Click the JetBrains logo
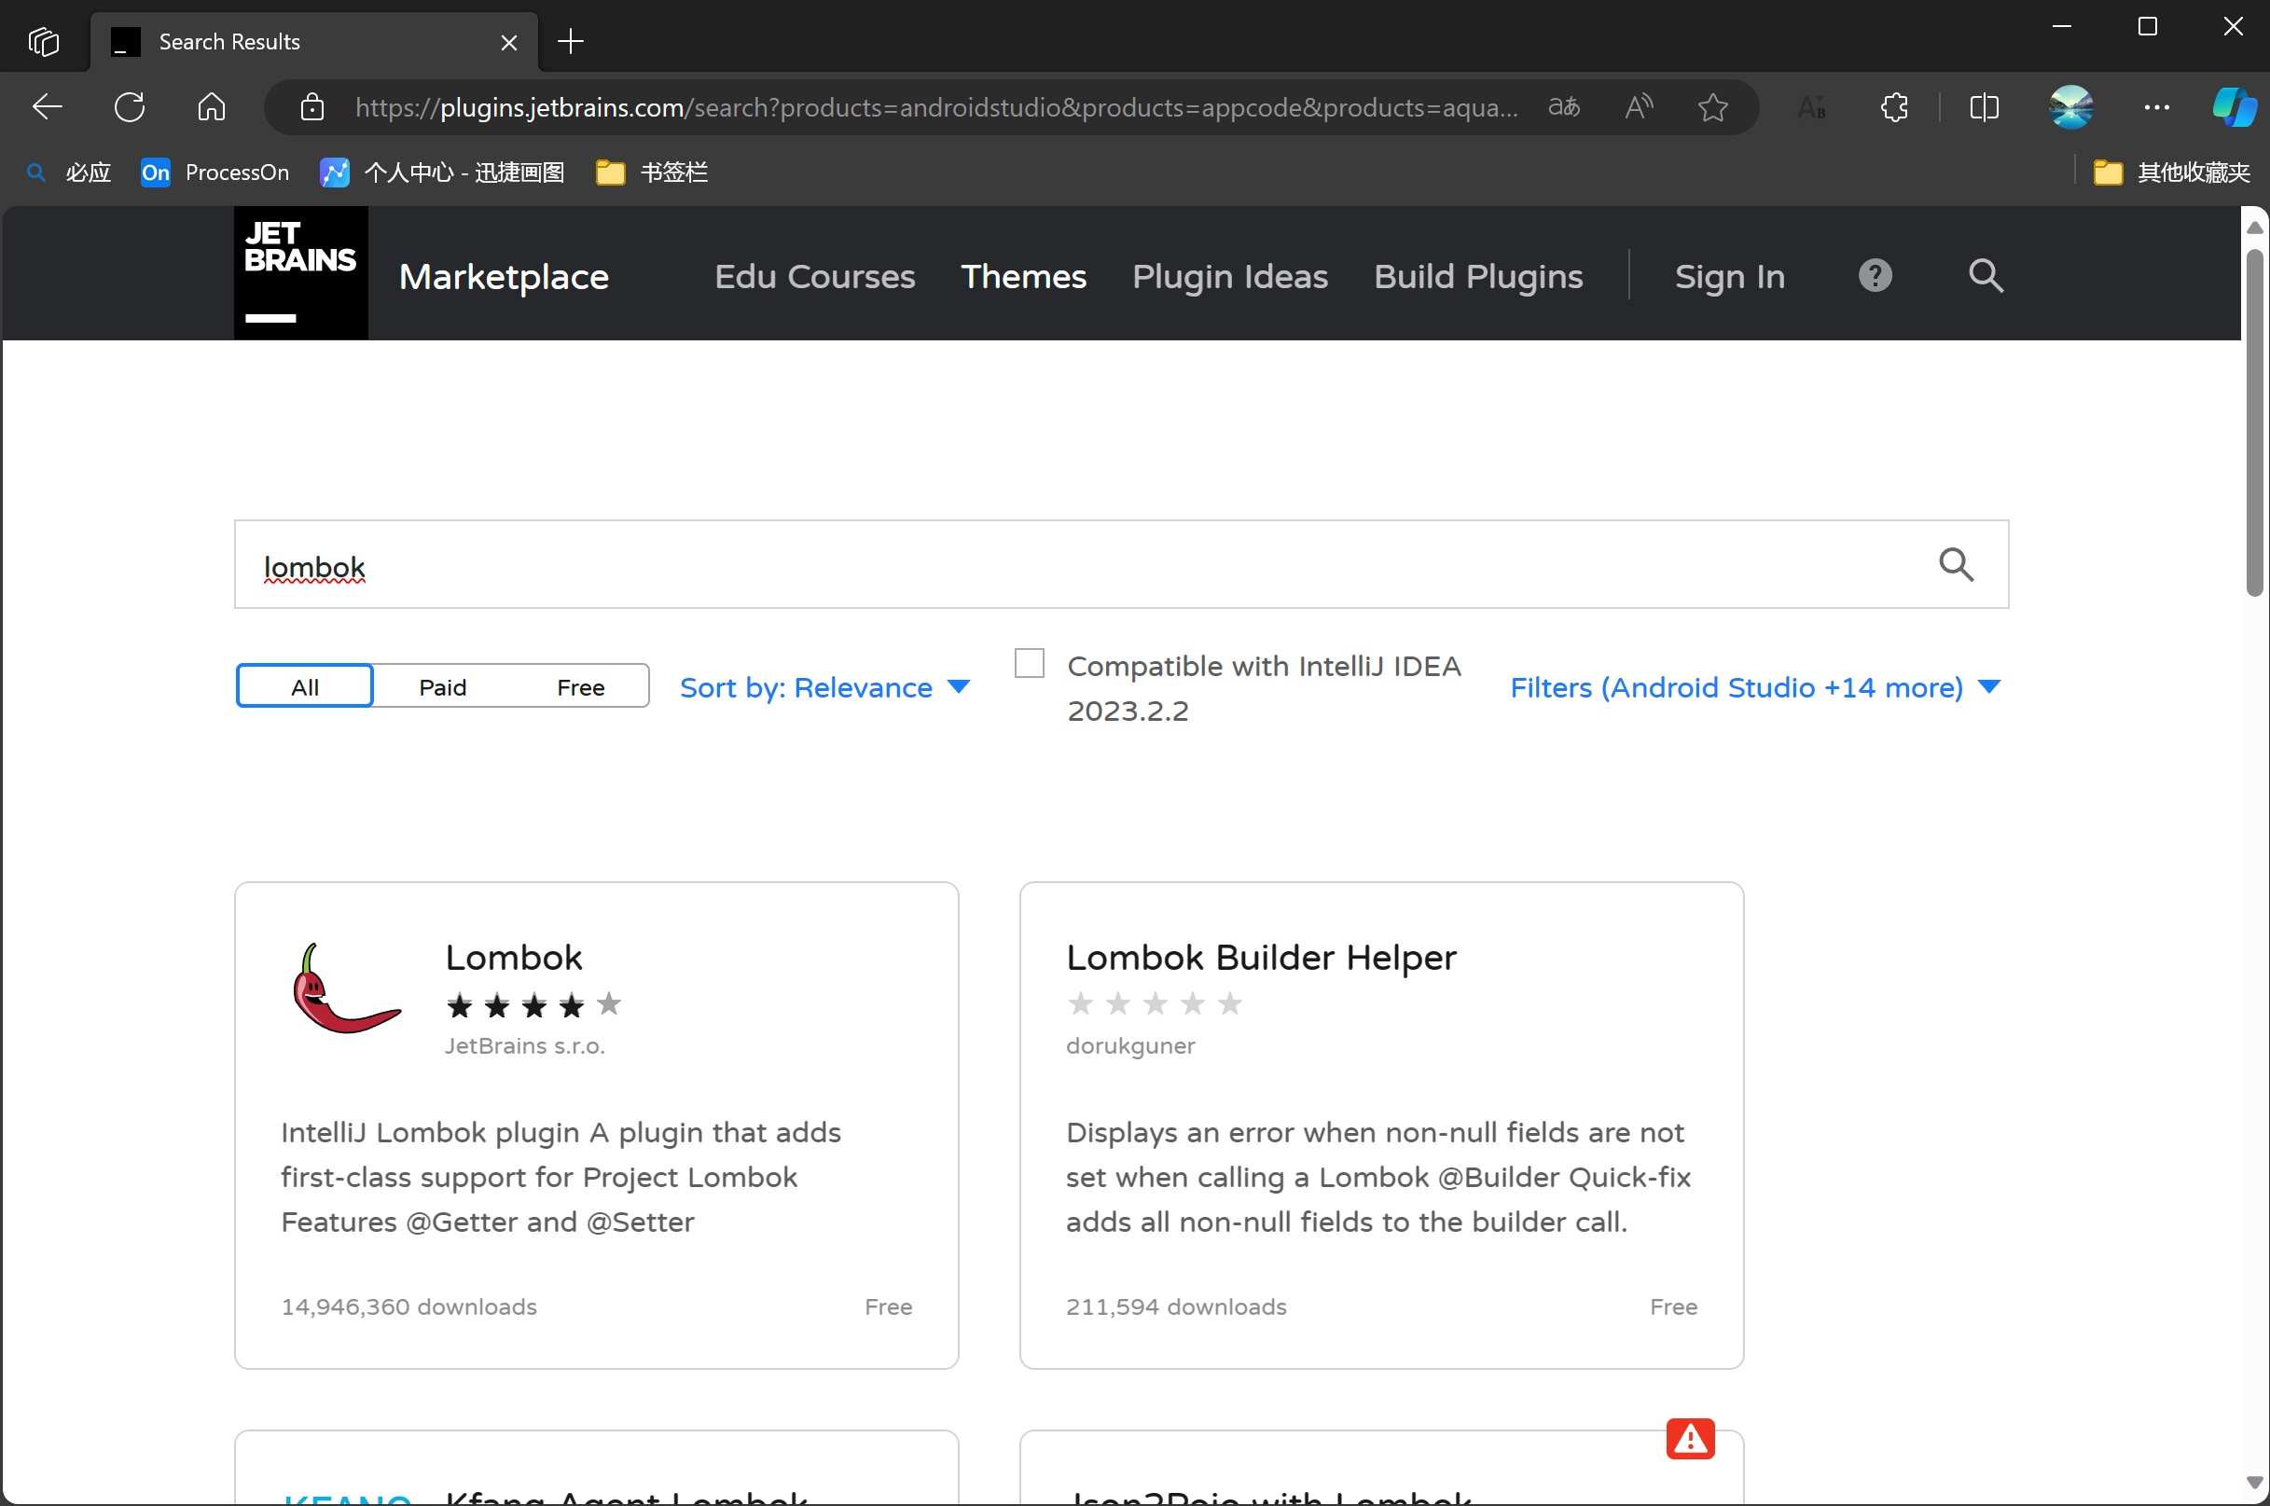2270x1506 pixels. (x=299, y=273)
